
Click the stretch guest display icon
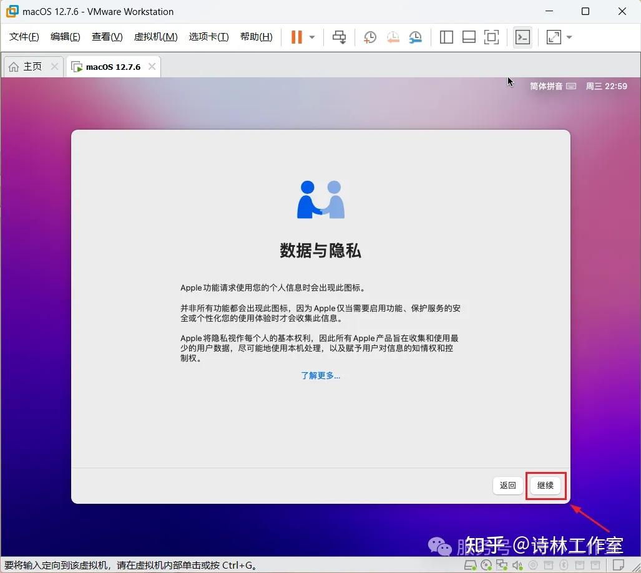point(554,37)
